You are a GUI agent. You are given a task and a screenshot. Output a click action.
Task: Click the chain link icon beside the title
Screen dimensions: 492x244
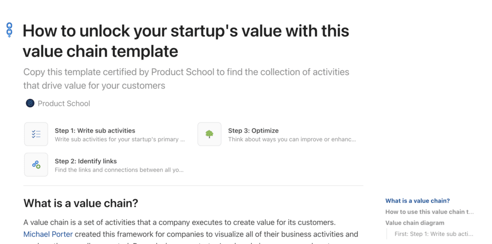[x=9, y=30]
